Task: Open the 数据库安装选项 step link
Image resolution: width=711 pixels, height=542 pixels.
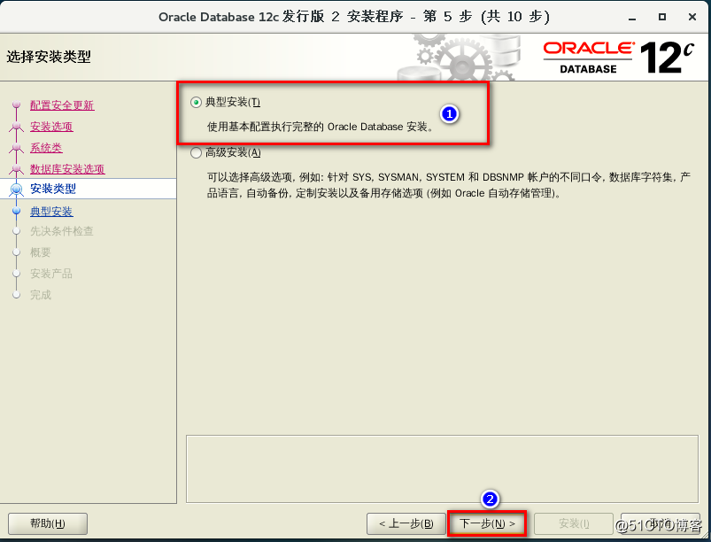Action: point(67,168)
